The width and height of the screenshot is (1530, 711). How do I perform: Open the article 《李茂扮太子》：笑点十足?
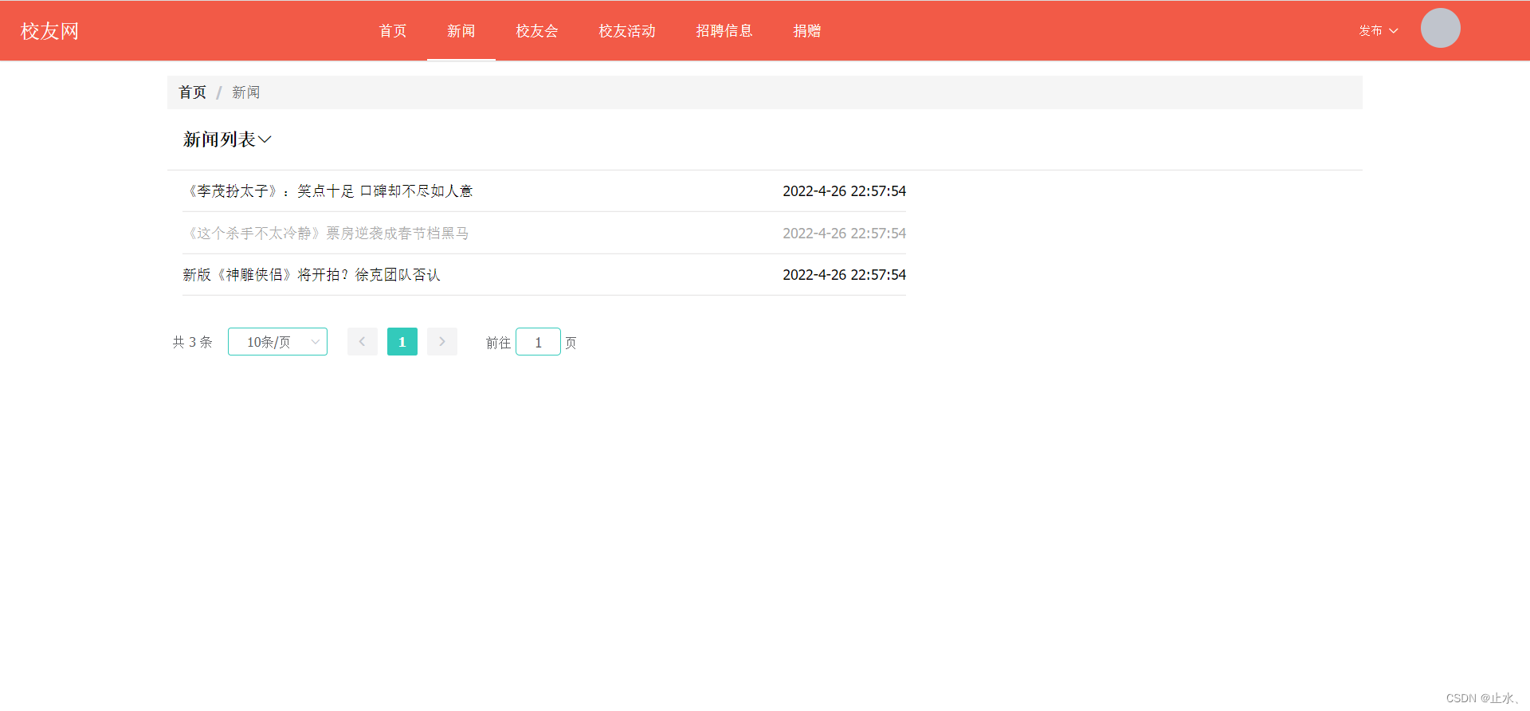click(328, 191)
